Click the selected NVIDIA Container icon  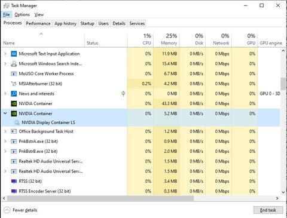pos(14,113)
